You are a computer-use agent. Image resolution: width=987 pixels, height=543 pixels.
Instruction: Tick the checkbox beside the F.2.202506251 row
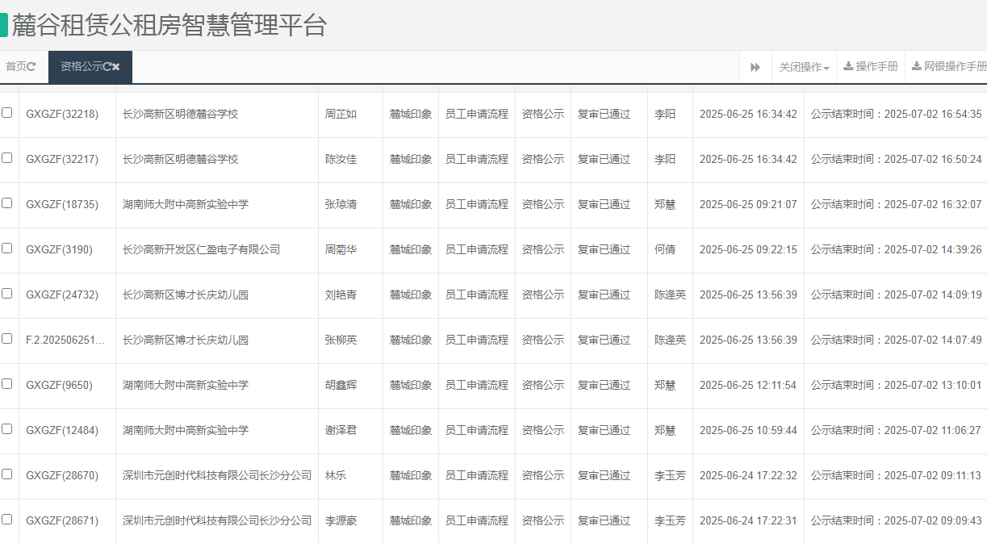coord(7,340)
